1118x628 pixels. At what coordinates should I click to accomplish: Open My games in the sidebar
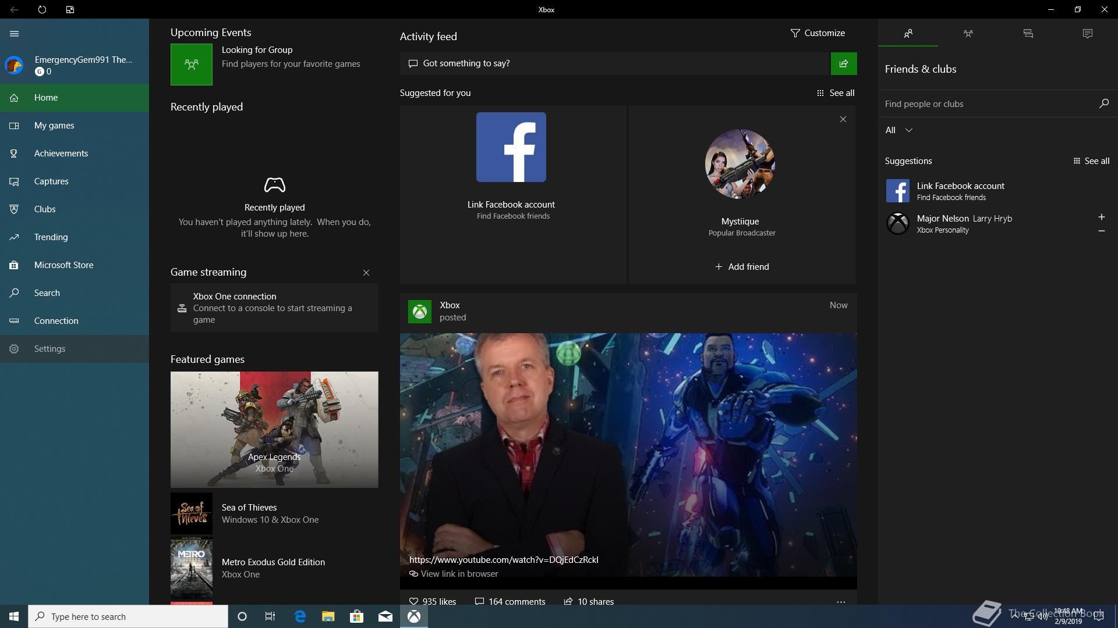[x=75, y=126]
